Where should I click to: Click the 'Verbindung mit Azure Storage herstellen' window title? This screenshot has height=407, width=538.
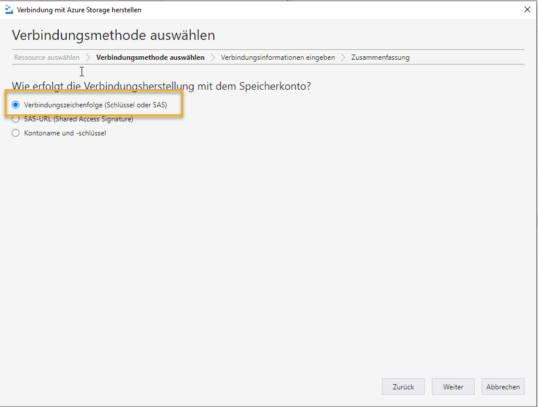(79, 10)
